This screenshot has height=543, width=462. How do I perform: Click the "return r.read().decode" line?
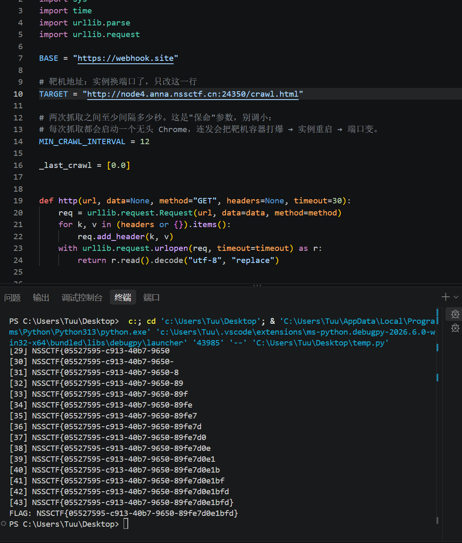click(178, 260)
